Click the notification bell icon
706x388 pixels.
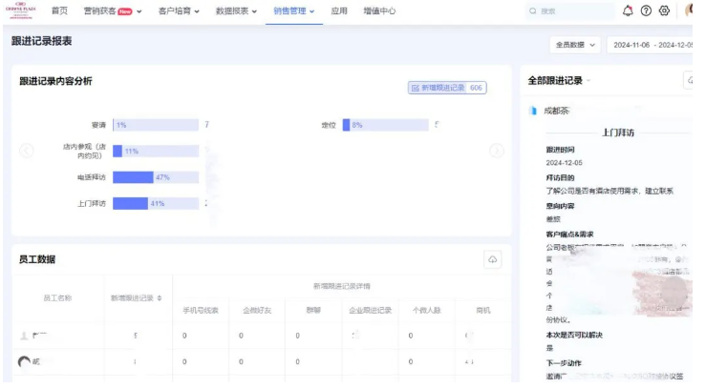point(629,11)
